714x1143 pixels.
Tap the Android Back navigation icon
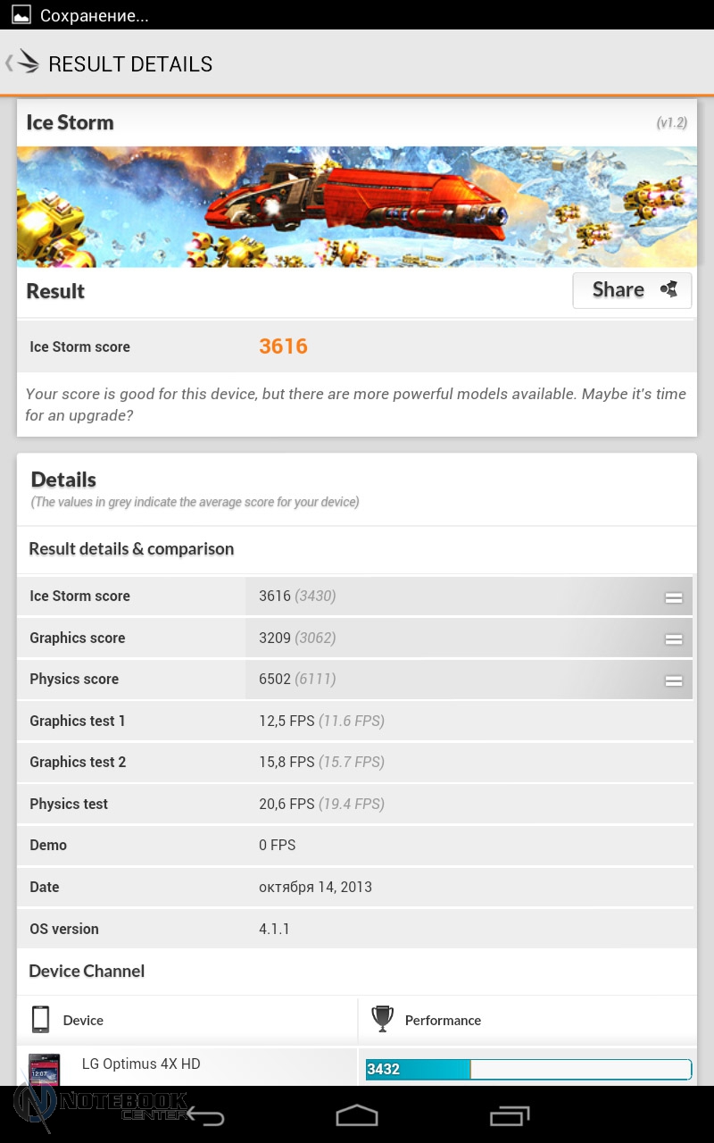pos(205,1116)
